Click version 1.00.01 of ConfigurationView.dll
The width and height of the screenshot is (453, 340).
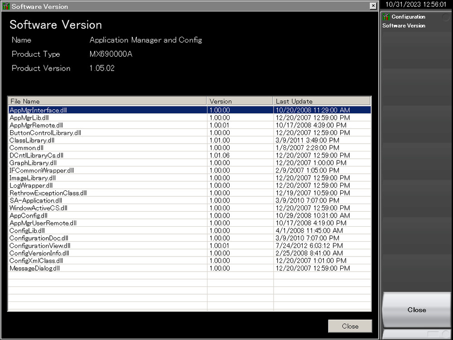[220, 245]
